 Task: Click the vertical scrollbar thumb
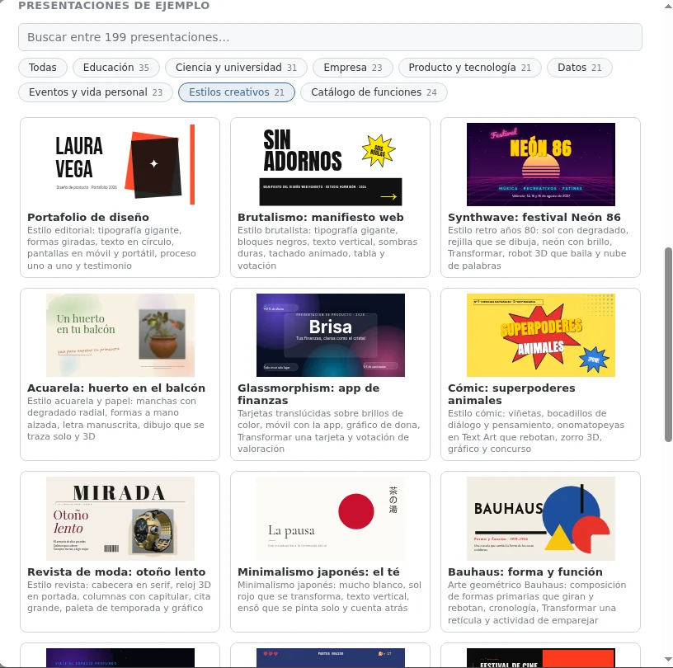pyautogui.click(x=668, y=345)
